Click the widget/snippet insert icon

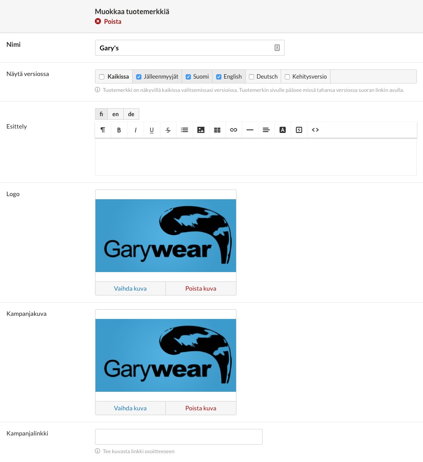(x=299, y=130)
